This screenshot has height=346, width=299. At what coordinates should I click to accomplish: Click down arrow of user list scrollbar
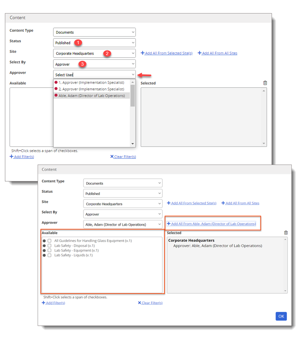[x=133, y=144]
